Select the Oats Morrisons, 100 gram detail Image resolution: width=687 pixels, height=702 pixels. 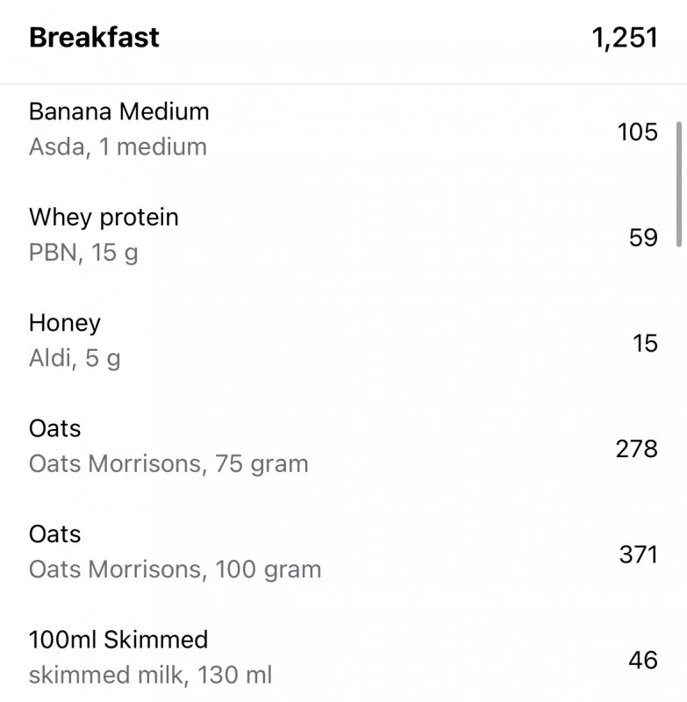[175, 569]
